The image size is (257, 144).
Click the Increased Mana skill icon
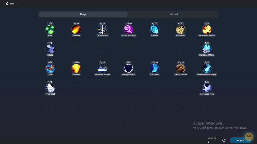tap(207, 49)
